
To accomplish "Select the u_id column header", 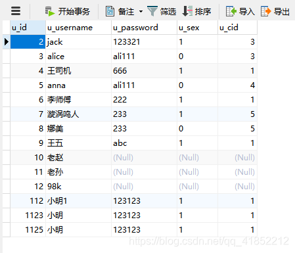I will pos(28,28).
